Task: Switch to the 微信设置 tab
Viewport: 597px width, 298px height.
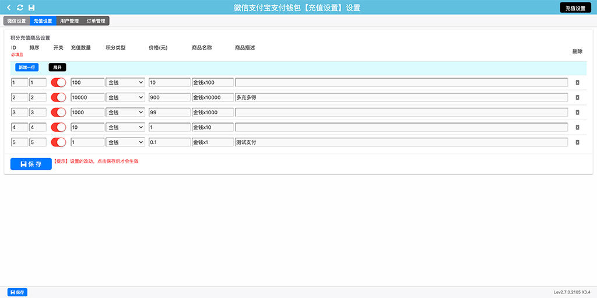Action: 16,21
